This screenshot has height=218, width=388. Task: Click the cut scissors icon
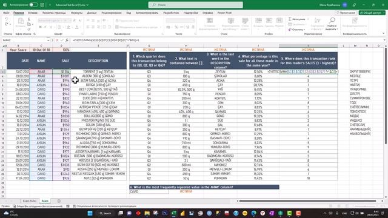(29, 19)
